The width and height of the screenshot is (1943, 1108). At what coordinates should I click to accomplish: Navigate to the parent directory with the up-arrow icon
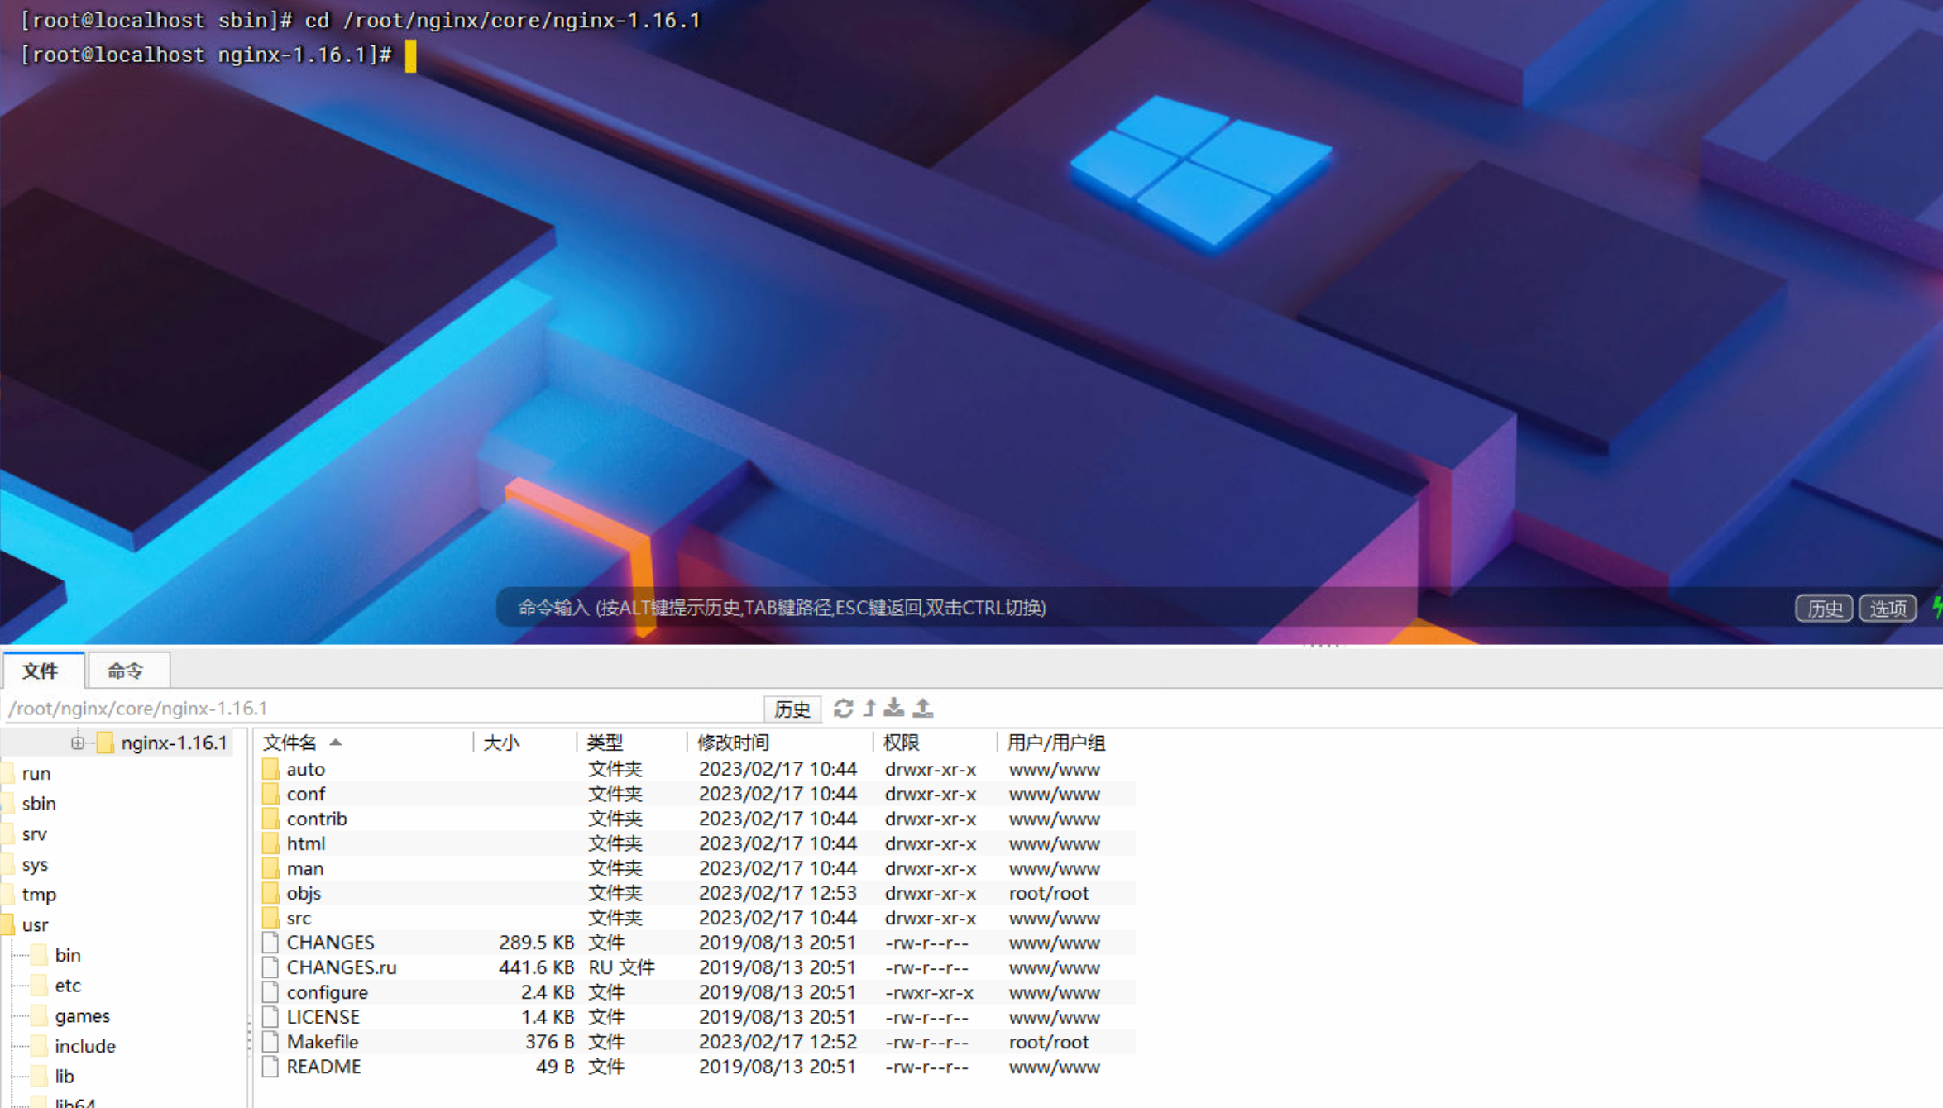tap(869, 709)
